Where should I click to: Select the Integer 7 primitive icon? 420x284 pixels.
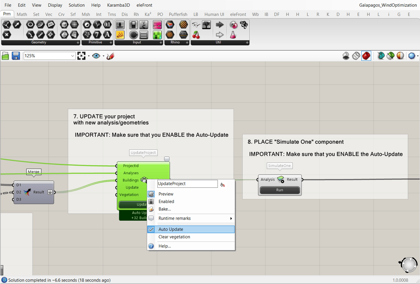coord(97,35)
